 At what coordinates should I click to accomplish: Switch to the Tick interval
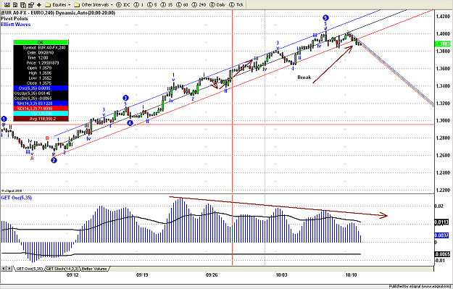tap(236, 4)
